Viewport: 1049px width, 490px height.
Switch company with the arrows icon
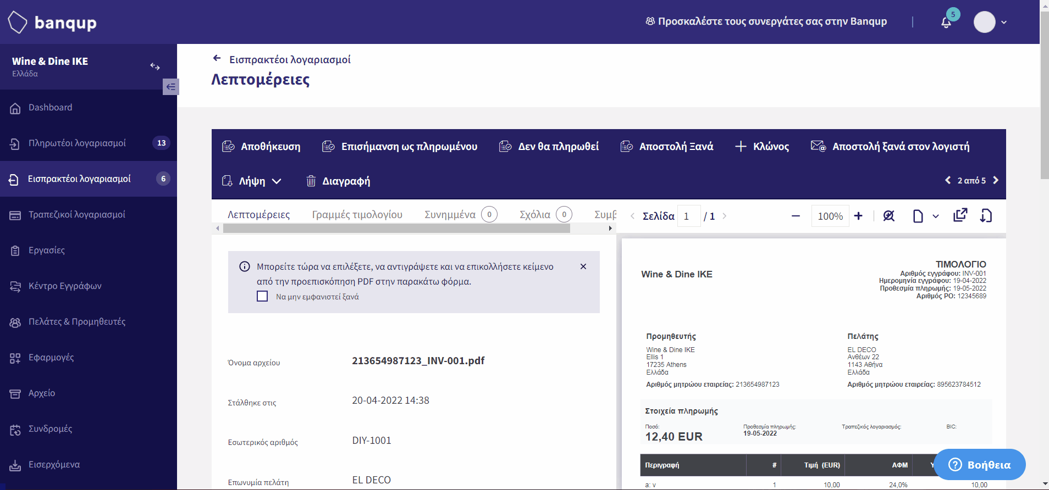[155, 66]
